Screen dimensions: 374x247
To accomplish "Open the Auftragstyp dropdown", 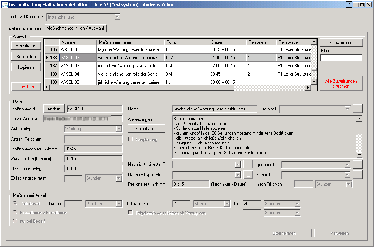I will 119,129.
